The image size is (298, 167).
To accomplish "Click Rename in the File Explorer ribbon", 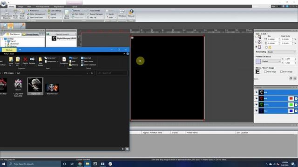I will coord(32,61).
